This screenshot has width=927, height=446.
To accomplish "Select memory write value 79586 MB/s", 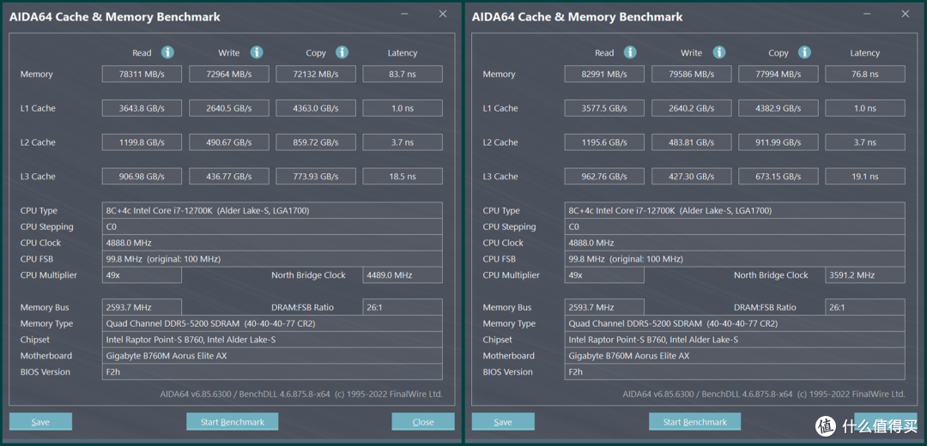I will click(691, 74).
